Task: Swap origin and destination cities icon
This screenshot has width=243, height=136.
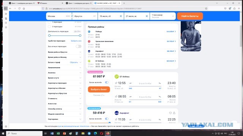Action: click(72, 16)
